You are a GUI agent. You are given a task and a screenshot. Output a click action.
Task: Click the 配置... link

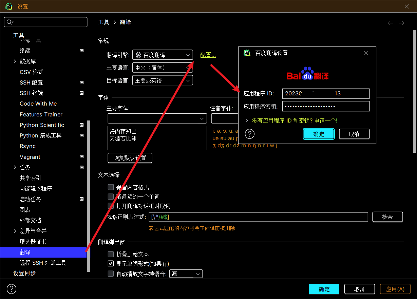click(208, 55)
